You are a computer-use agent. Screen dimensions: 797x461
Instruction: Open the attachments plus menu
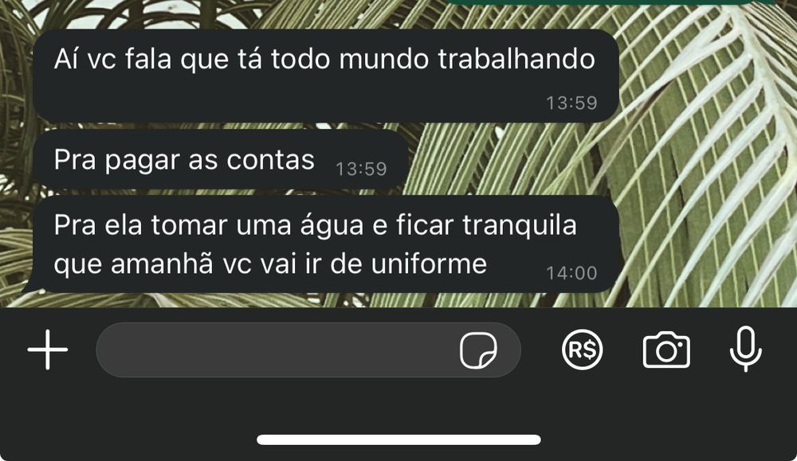(47, 350)
